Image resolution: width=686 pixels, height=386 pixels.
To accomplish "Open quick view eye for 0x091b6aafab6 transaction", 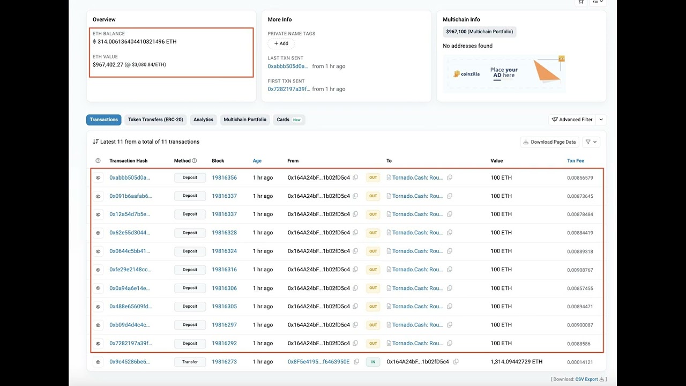I will click(x=98, y=196).
